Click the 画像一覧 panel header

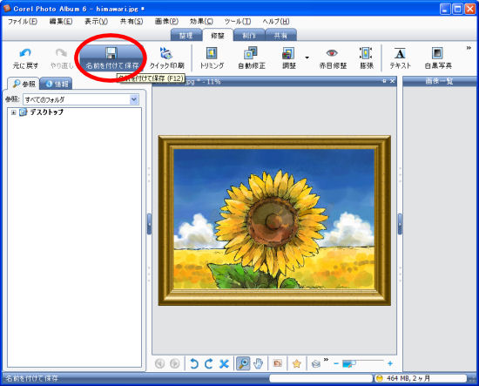click(x=439, y=81)
